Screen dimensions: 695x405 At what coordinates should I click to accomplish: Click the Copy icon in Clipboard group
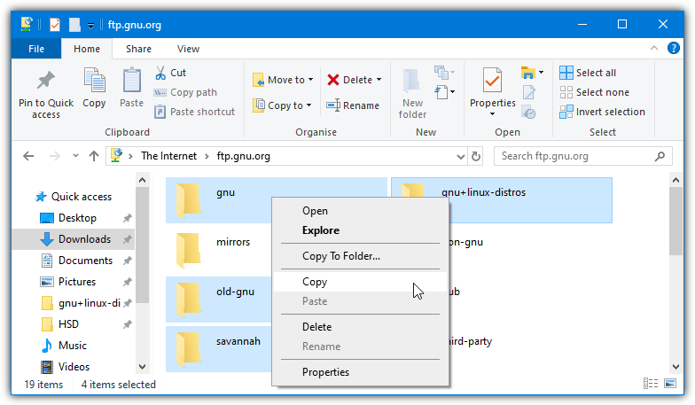(94, 81)
